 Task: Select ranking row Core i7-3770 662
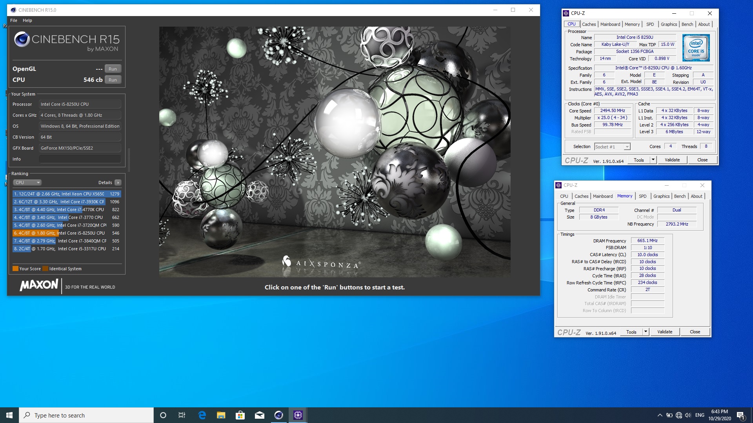(67, 217)
